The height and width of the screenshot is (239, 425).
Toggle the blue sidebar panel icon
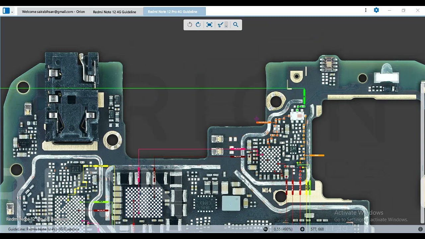[6, 11]
